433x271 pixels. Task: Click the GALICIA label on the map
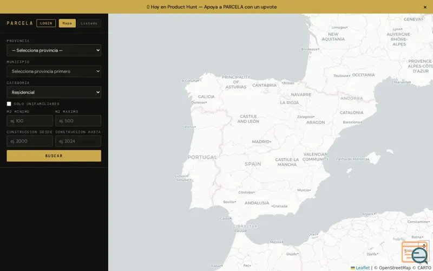(206, 96)
